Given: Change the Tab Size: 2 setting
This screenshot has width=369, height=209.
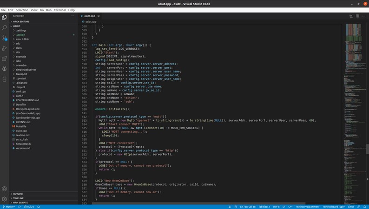Looking at the screenshot, I should 264,207.
